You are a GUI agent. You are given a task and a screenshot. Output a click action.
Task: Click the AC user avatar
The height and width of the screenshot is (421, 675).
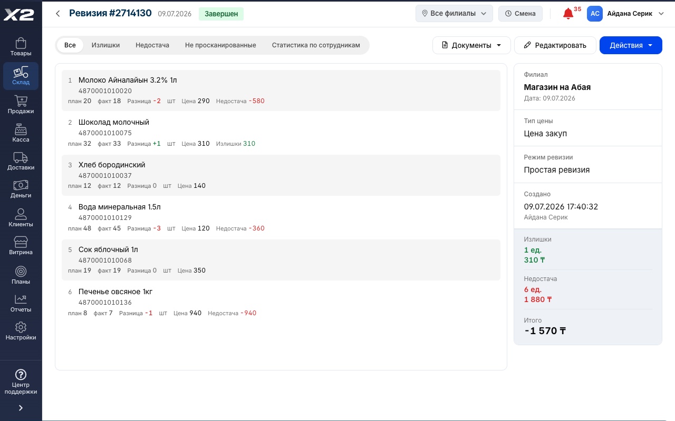click(x=595, y=14)
